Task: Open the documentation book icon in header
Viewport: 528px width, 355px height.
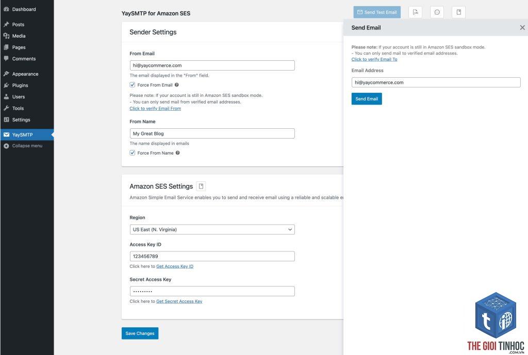Action: tap(458, 12)
